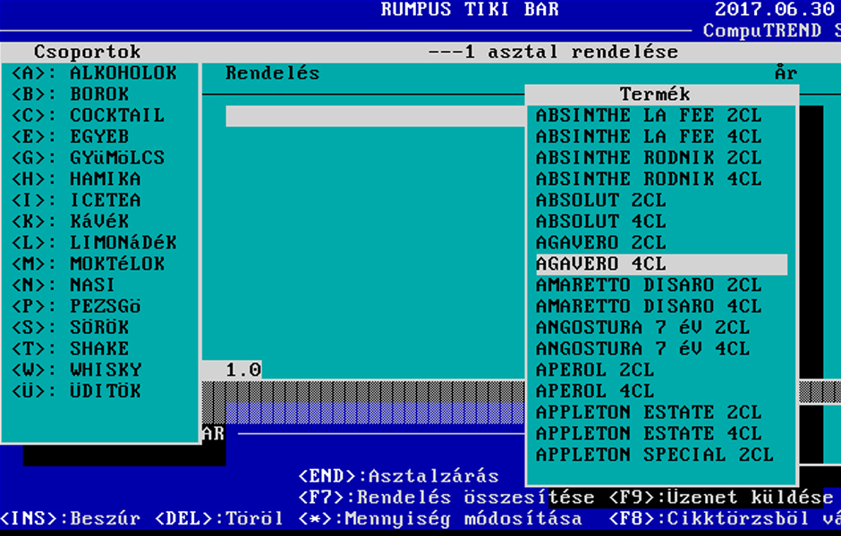
Task: Click INS Beszúr shortcut
Action: point(71,518)
